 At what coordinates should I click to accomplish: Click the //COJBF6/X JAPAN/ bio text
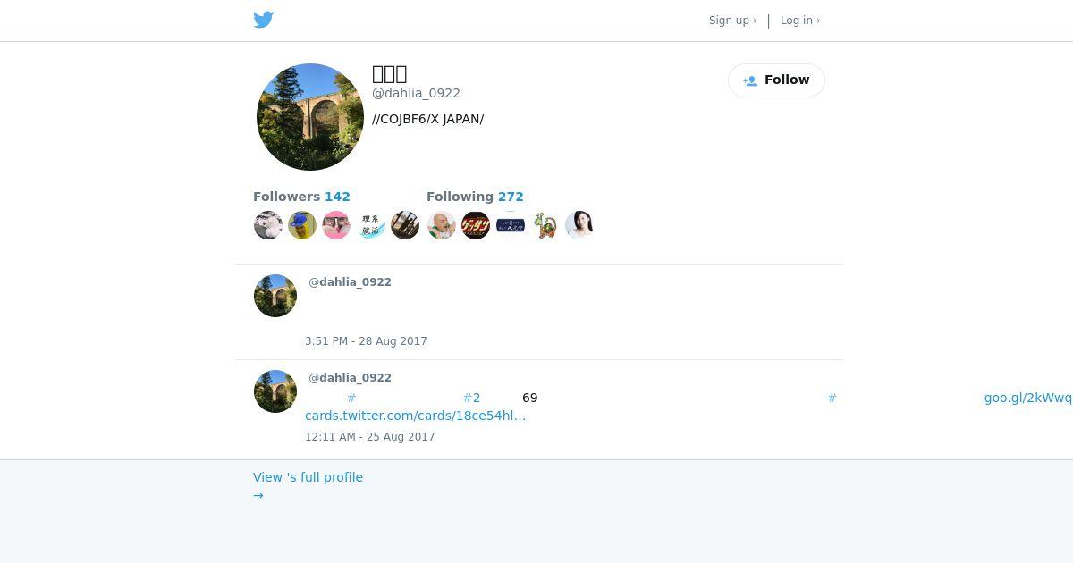[x=427, y=119]
